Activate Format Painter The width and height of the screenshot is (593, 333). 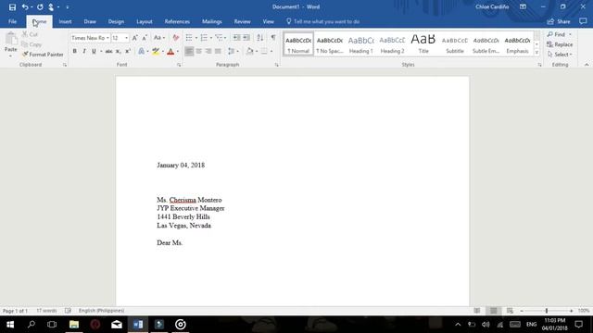click(43, 55)
